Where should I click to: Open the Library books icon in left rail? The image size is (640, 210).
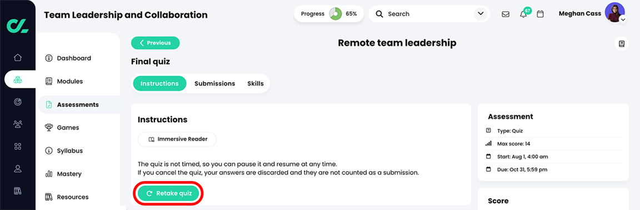(18, 191)
